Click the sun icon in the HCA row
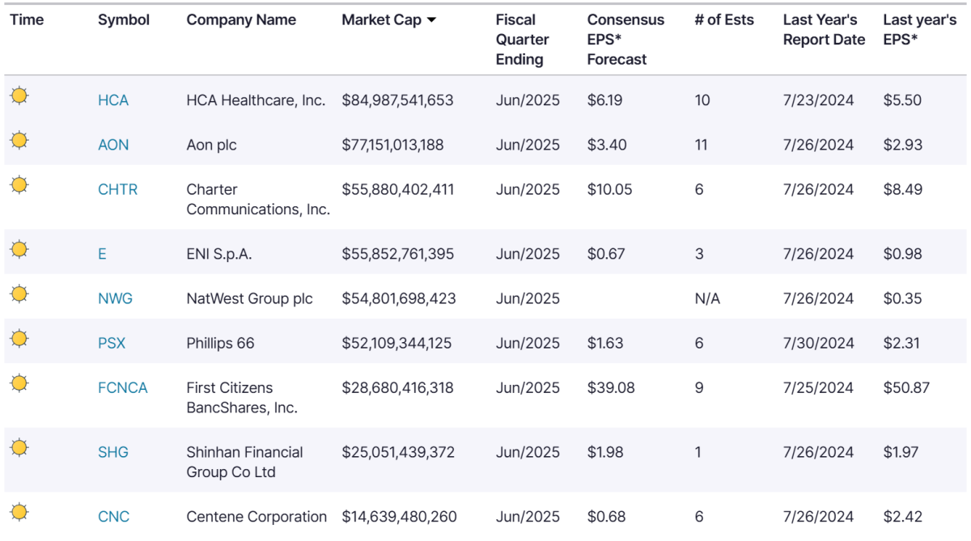Image resolution: width=971 pixels, height=541 pixels. click(x=19, y=96)
